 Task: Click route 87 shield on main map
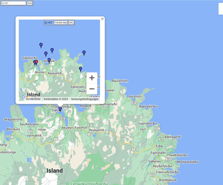click(x=90, y=125)
